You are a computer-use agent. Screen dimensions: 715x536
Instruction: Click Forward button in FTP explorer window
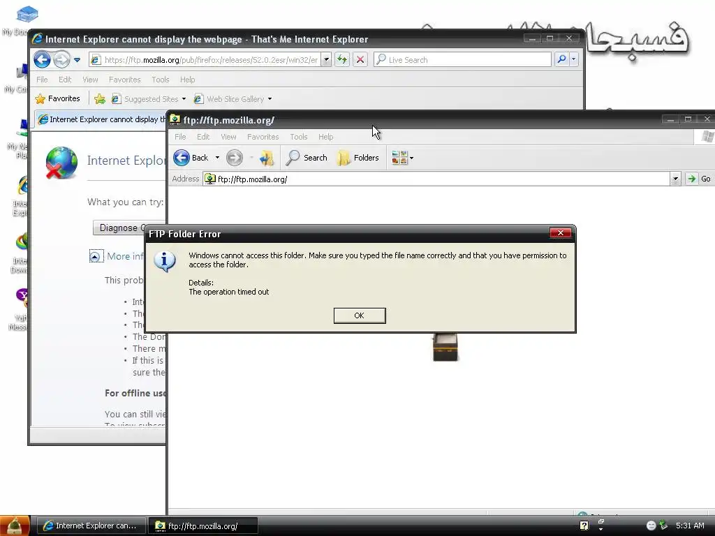pyautogui.click(x=235, y=158)
